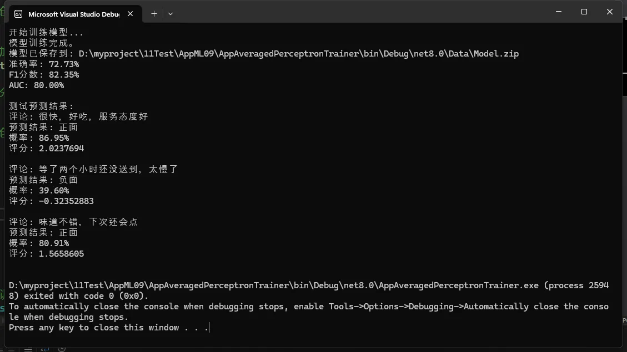The image size is (627, 352).
Task: Open a new terminal tab with plus
Action: tap(154, 13)
